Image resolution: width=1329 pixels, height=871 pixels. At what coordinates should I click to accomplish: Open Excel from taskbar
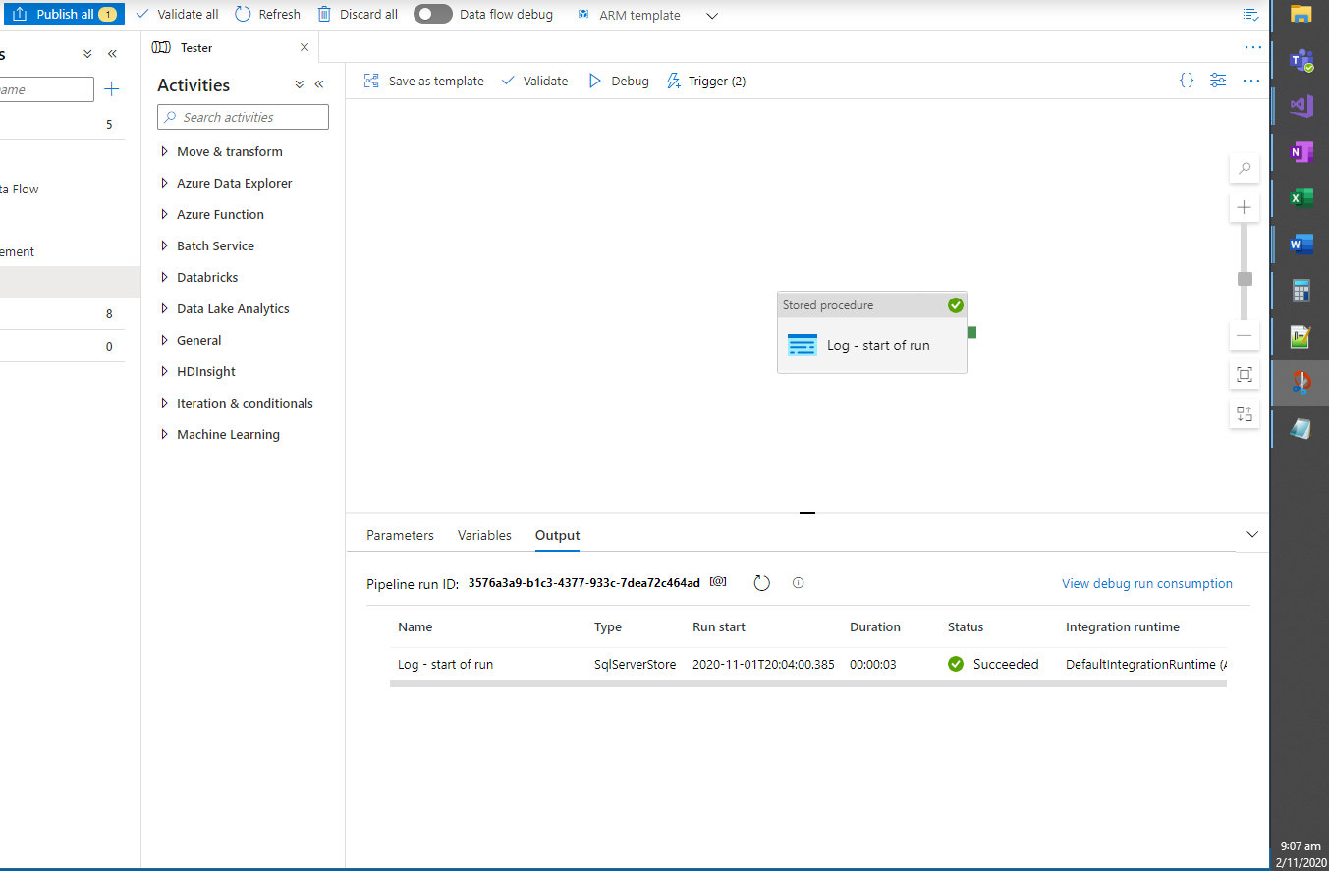[x=1301, y=198]
